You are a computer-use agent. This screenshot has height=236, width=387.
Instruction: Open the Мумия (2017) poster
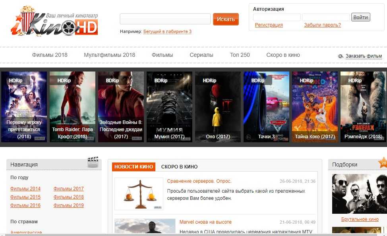pos(169,106)
